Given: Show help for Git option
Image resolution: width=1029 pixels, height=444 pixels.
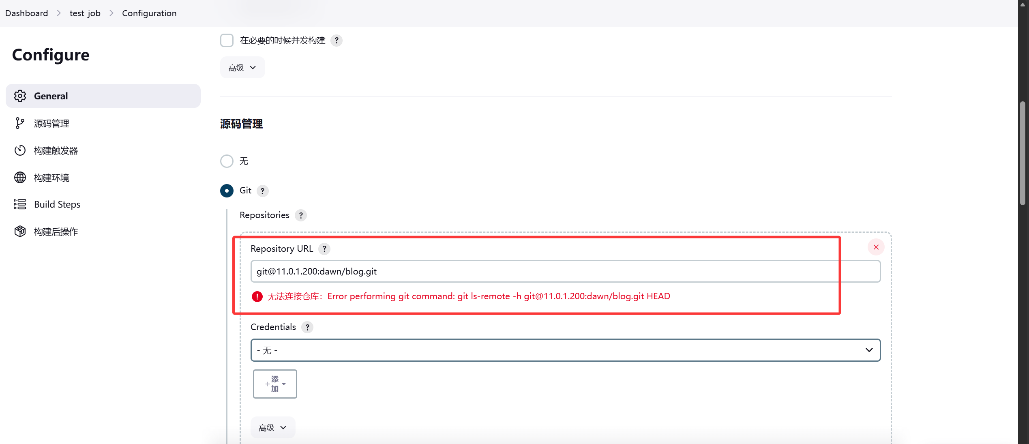Looking at the screenshot, I should coord(263,191).
